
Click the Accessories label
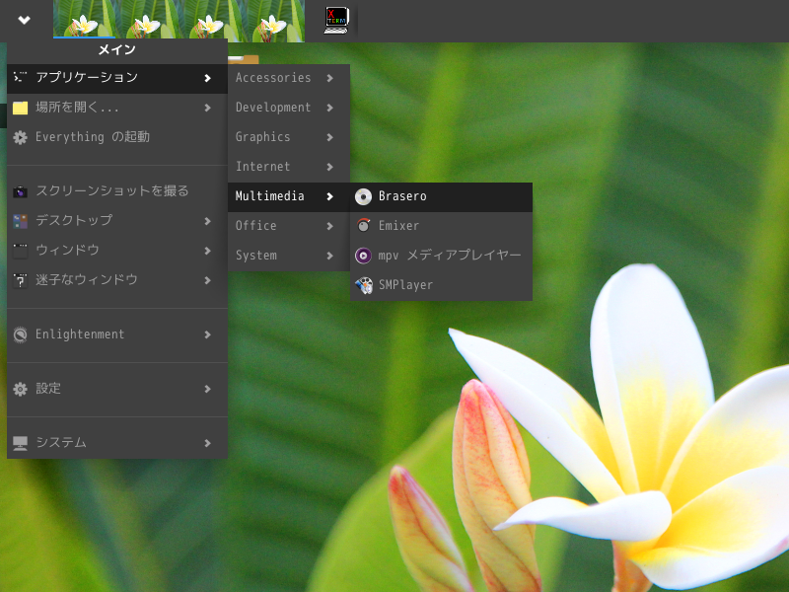click(273, 78)
